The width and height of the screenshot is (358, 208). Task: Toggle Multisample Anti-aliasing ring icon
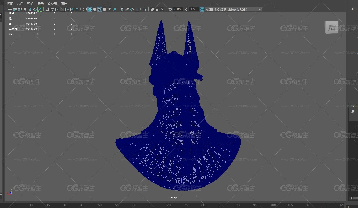point(132,9)
